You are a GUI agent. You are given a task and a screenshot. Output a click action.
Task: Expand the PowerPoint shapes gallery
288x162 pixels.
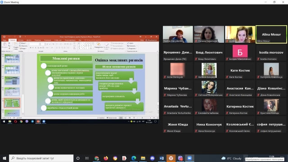click(x=93, y=49)
